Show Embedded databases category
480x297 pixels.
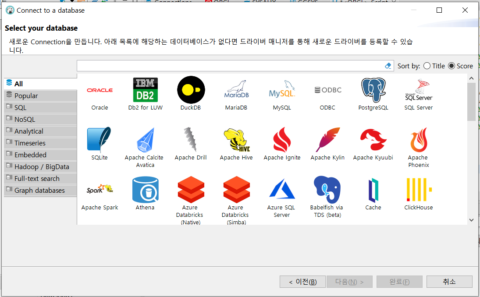click(40, 155)
